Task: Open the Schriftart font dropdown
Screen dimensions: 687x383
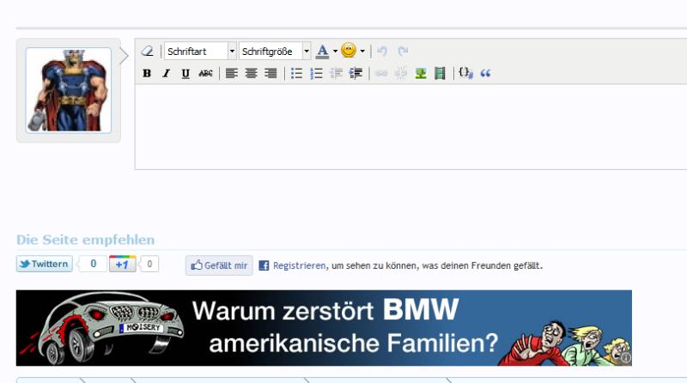Action: pyautogui.click(x=200, y=52)
